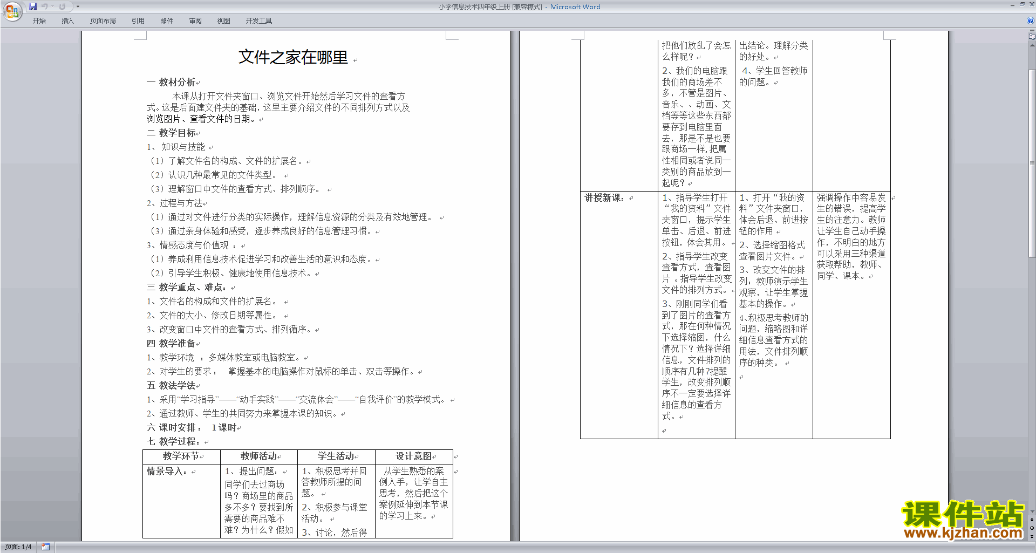
Task: Click the title 文件之家在哪里
Action: point(293,57)
